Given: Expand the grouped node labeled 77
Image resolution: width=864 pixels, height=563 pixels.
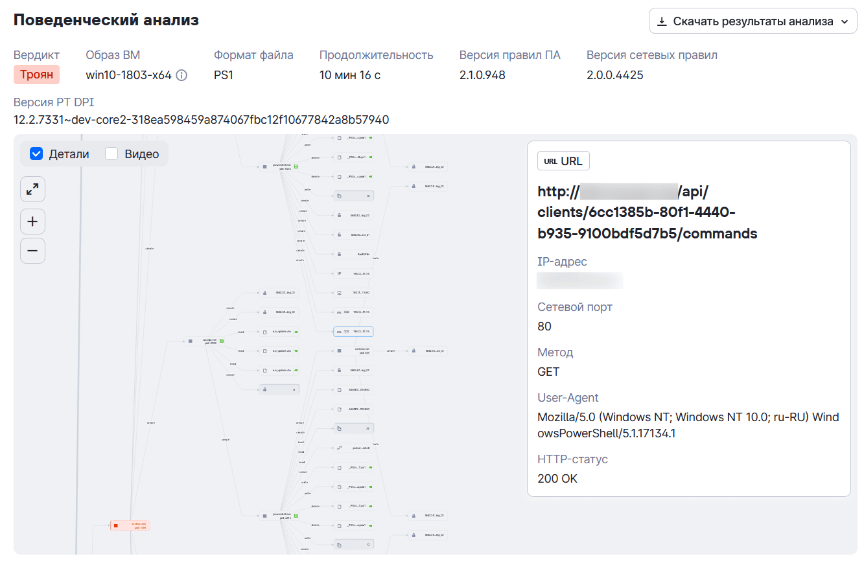Looking at the screenshot, I should coord(353,428).
